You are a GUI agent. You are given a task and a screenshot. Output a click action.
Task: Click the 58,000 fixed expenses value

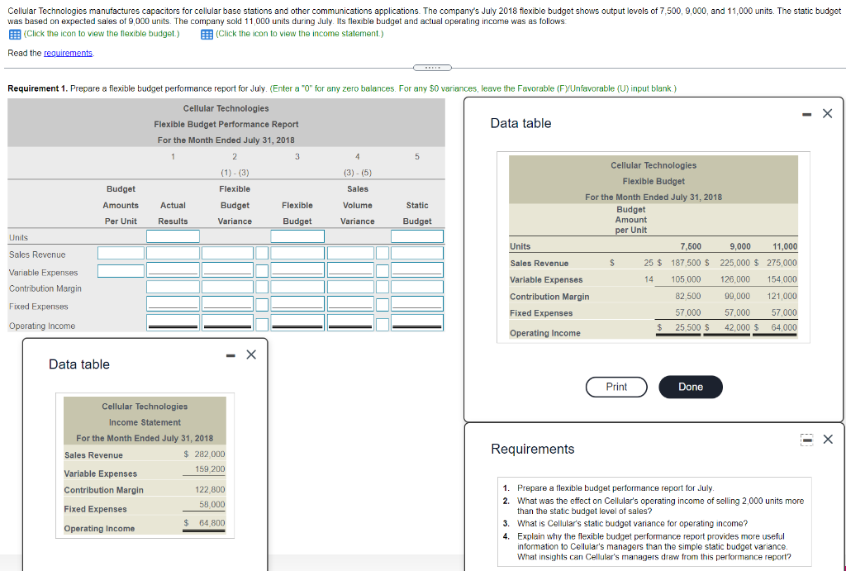click(x=212, y=504)
